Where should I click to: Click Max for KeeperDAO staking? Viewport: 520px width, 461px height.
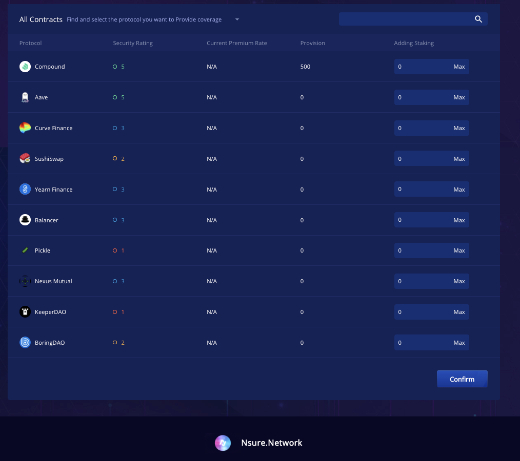(x=459, y=312)
